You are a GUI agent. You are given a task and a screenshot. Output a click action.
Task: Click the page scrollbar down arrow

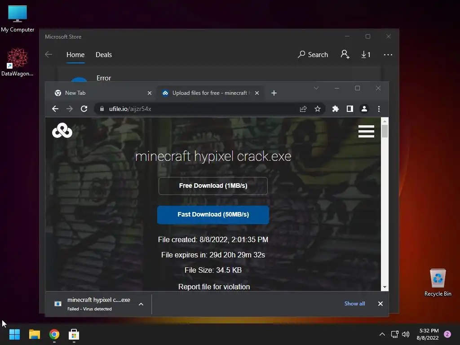(x=385, y=287)
